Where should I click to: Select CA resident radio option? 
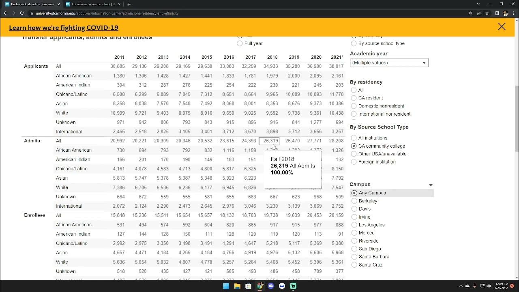(x=354, y=98)
